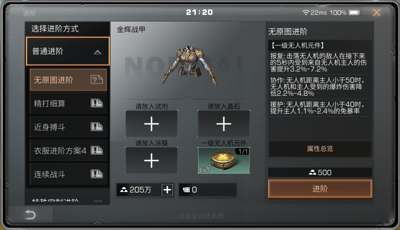The height and width of the screenshot is (230, 400).
Task: Add a crystal in the 请放入晶石 slot
Action: [x=224, y=124]
